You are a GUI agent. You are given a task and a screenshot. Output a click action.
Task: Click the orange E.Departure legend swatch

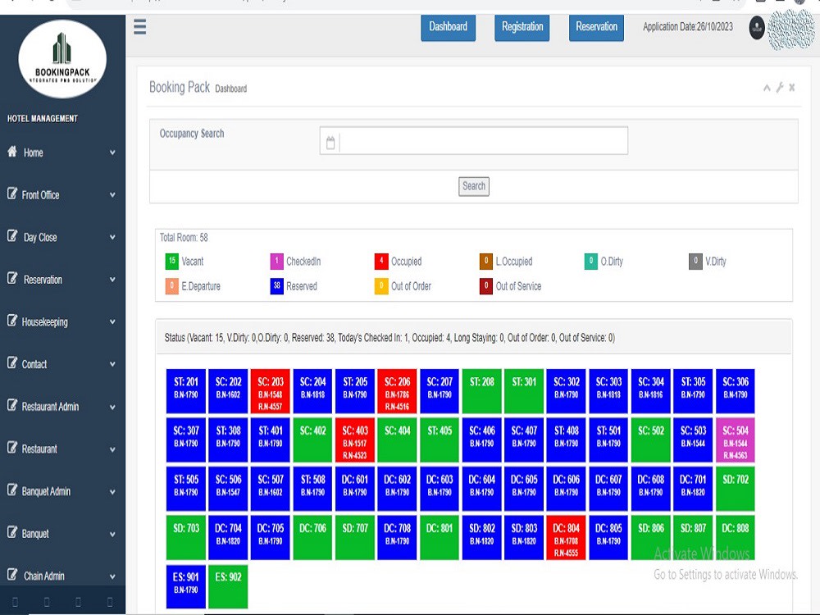click(x=172, y=286)
